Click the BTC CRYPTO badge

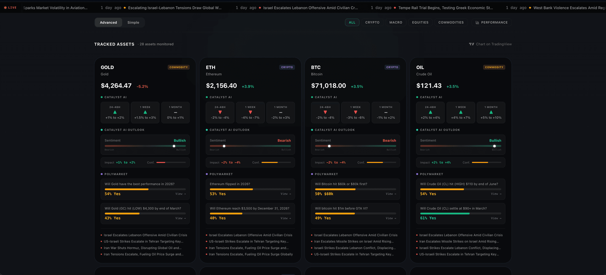point(392,67)
